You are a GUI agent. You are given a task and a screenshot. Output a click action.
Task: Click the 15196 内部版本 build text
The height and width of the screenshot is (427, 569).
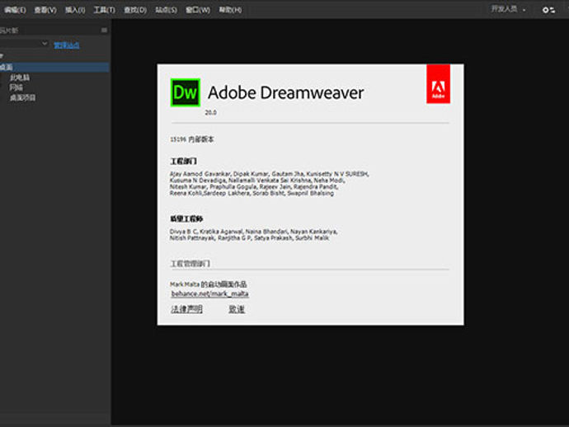pos(192,139)
